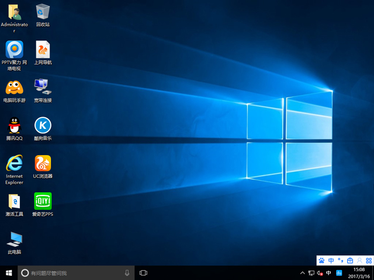374x280 pixels.
Task: Select the Recycle Bin icon
Action: tap(43, 12)
